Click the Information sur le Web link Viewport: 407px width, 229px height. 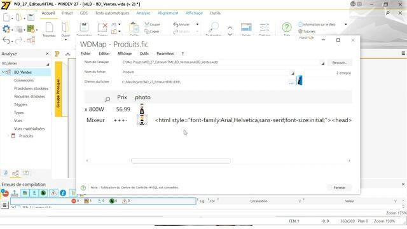tap(317, 24)
